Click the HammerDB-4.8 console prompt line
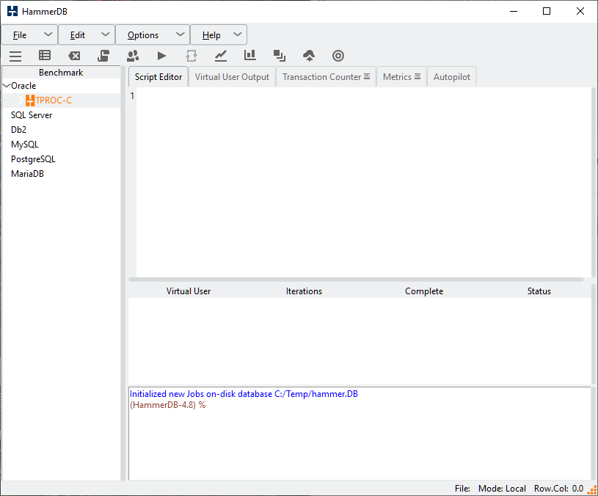The image size is (598, 496). (167, 405)
